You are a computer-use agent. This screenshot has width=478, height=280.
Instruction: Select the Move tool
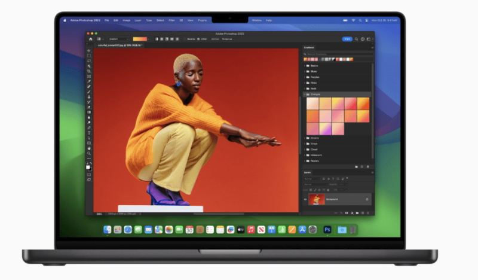89,50
